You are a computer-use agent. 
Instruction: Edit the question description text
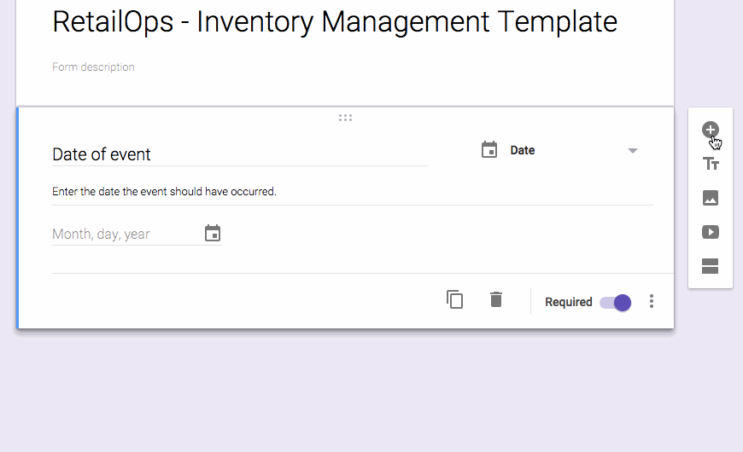(164, 192)
